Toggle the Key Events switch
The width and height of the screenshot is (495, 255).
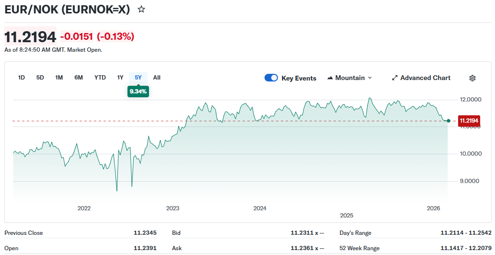click(271, 78)
